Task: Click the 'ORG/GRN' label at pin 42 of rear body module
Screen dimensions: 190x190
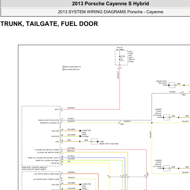Action: [x=71, y=135]
